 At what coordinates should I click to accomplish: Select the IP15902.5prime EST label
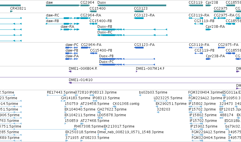204,127
